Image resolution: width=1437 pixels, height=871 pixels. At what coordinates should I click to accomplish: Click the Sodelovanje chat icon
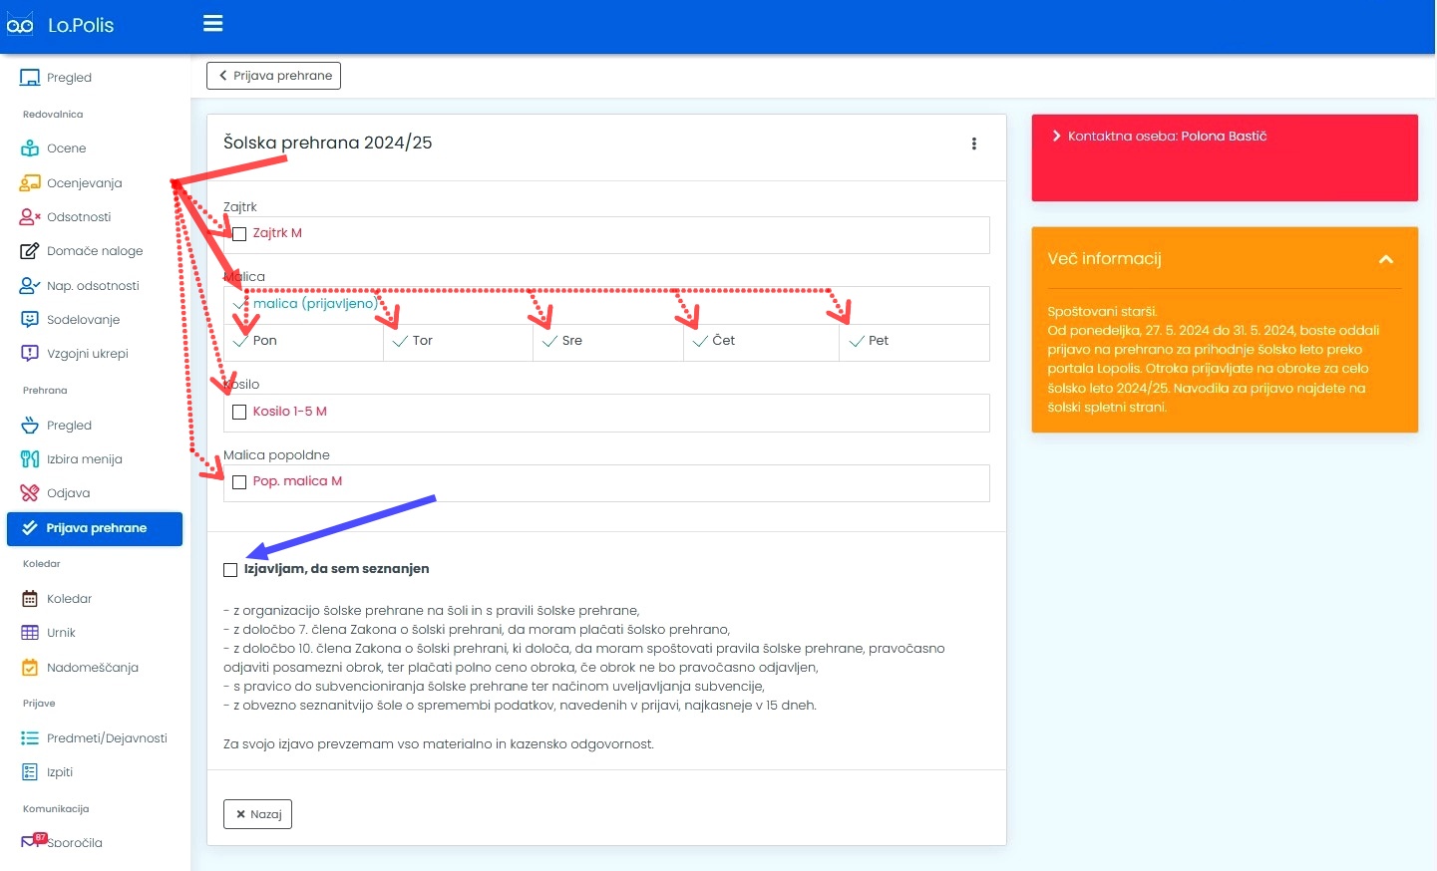30,320
